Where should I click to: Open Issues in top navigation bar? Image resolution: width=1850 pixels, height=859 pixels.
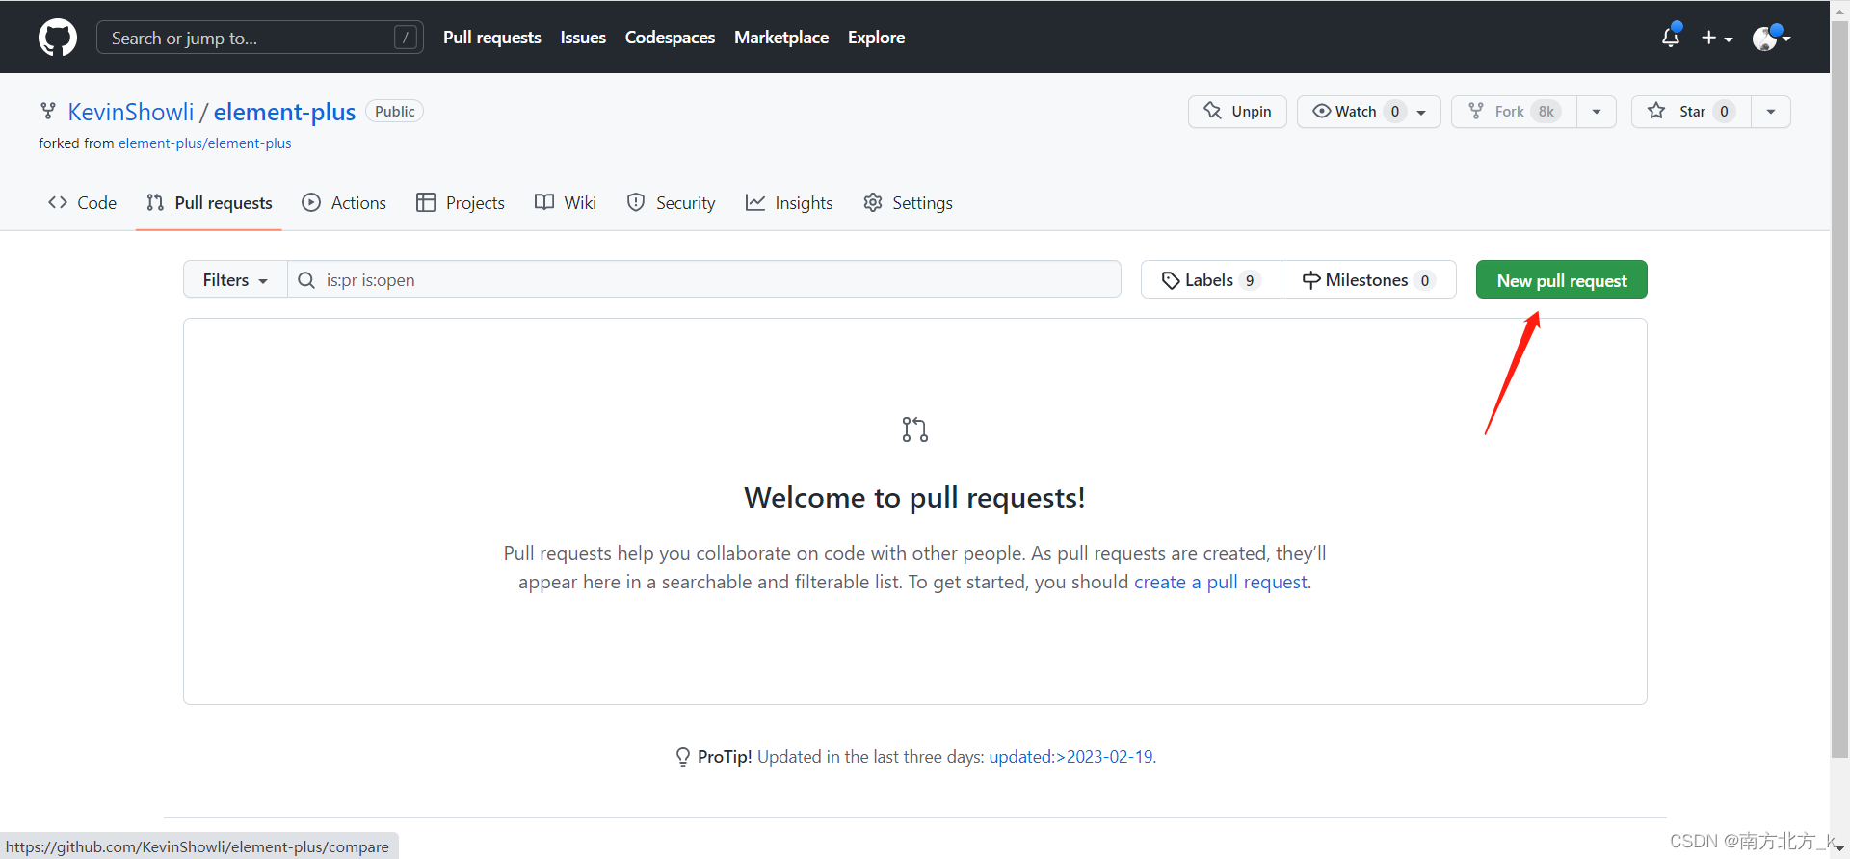point(583,38)
